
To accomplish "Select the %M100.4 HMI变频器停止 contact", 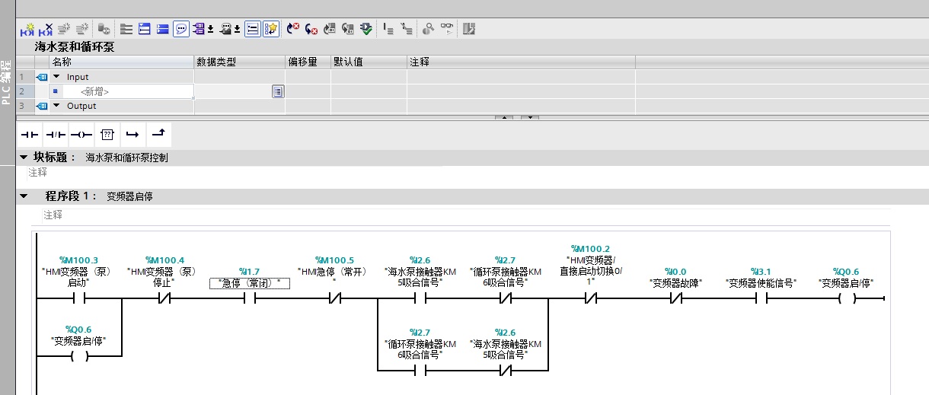I will point(164,298).
